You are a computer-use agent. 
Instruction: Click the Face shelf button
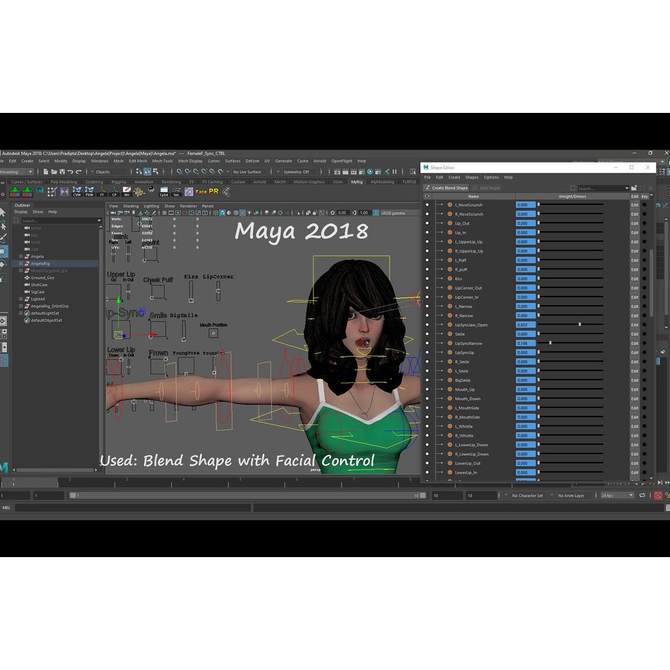tap(201, 192)
